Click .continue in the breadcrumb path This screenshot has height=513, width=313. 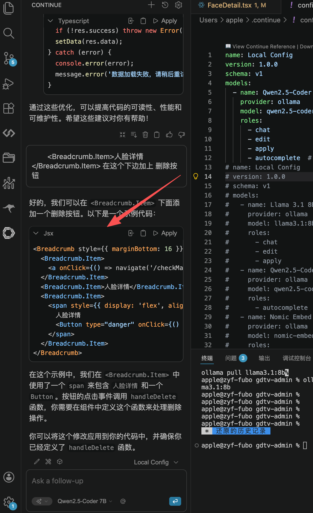click(266, 20)
